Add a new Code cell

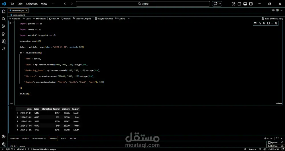27,18
